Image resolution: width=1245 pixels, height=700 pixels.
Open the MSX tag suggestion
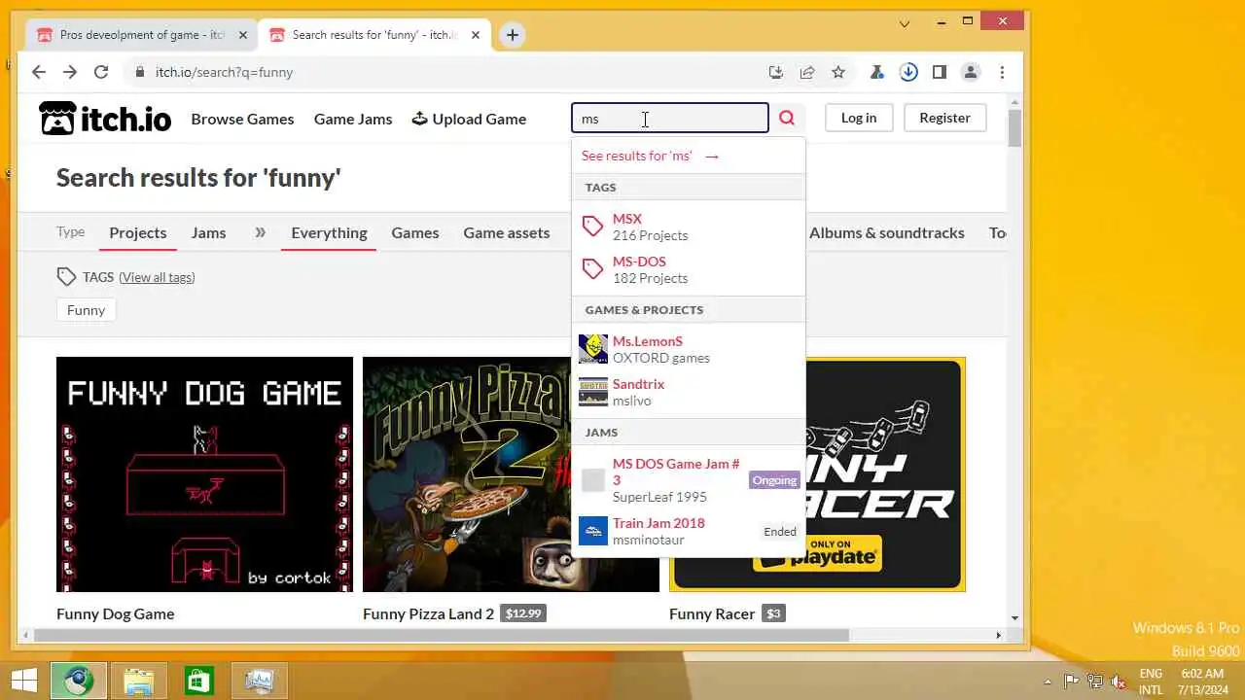pos(689,227)
